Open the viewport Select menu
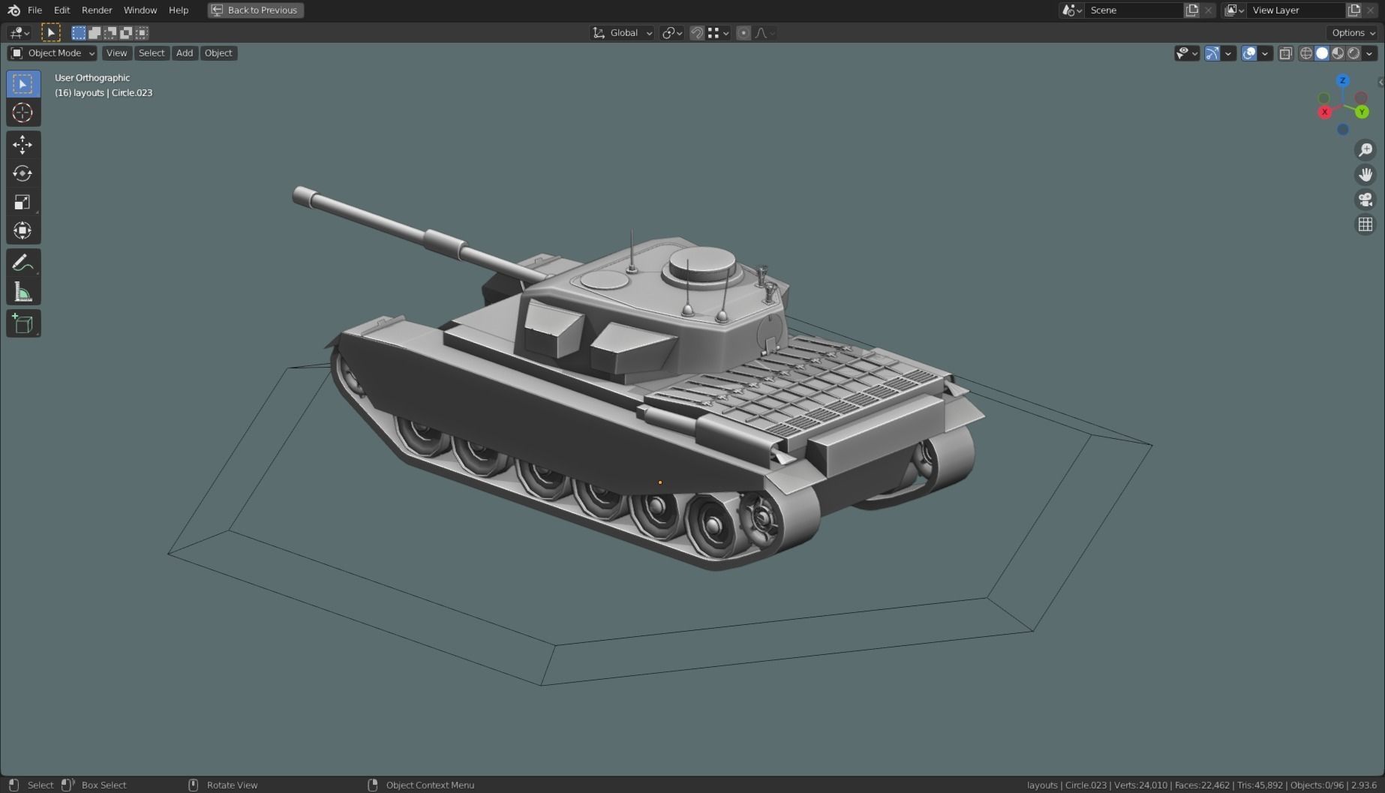Viewport: 1385px width, 793px height. pos(152,53)
